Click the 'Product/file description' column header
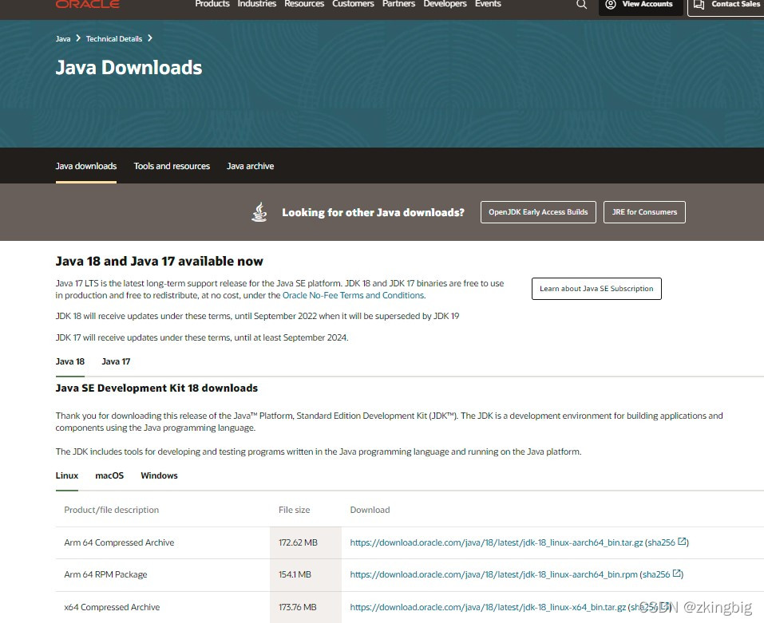The height and width of the screenshot is (623, 764). pyautogui.click(x=111, y=510)
